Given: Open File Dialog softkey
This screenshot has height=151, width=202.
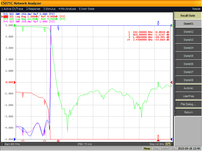Looking at the screenshot, I should (x=188, y=104).
